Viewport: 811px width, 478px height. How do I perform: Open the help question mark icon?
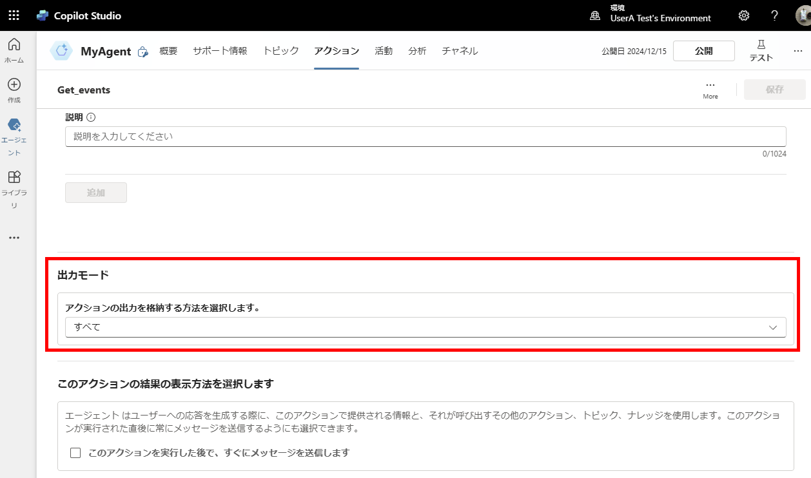(x=775, y=15)
